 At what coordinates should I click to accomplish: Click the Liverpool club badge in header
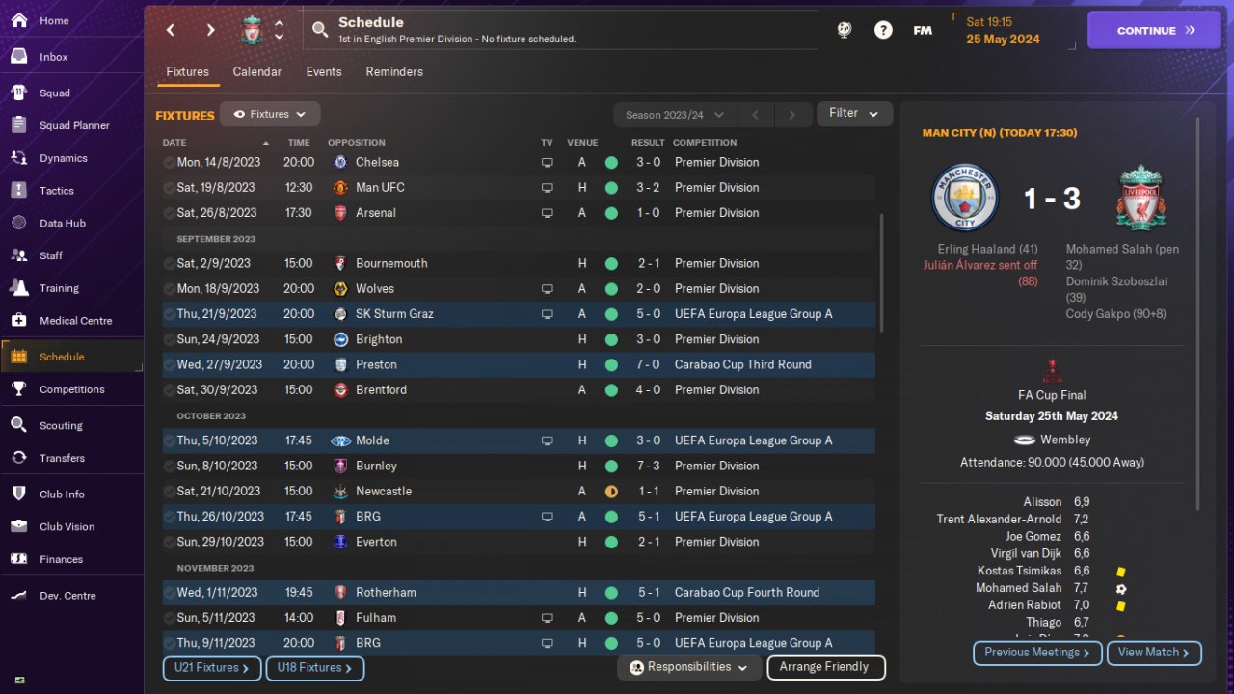click(x=253, y=30)
